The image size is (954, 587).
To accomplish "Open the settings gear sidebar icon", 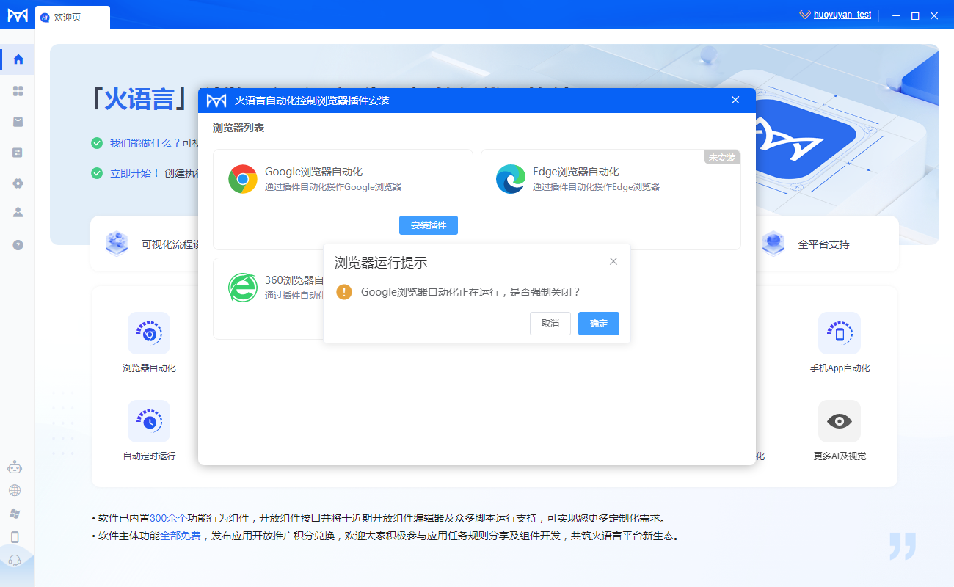I will (x=18, y=183).
